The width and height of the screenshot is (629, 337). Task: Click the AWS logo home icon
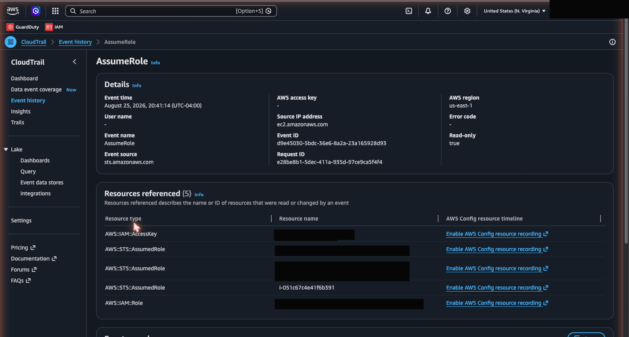pyautogui.click(x=12, y=11)
